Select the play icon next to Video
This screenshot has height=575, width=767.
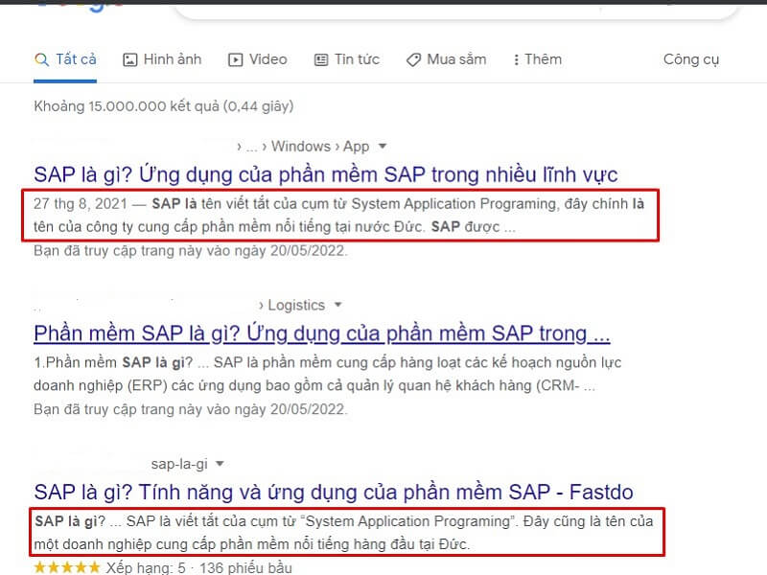(x=235, y=58)
